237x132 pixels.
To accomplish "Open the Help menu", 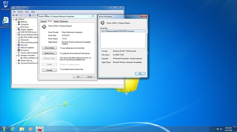I will tap(33, 12).
